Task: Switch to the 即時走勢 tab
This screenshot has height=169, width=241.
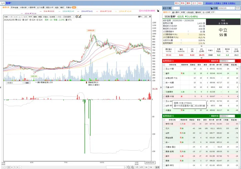Action: 15,8
